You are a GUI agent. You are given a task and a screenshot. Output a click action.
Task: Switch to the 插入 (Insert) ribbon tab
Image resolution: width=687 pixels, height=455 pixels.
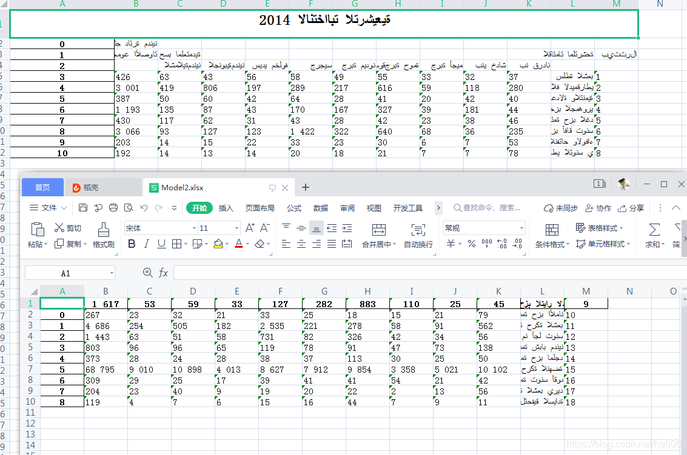pyautogui.click(x=226, y=208)
